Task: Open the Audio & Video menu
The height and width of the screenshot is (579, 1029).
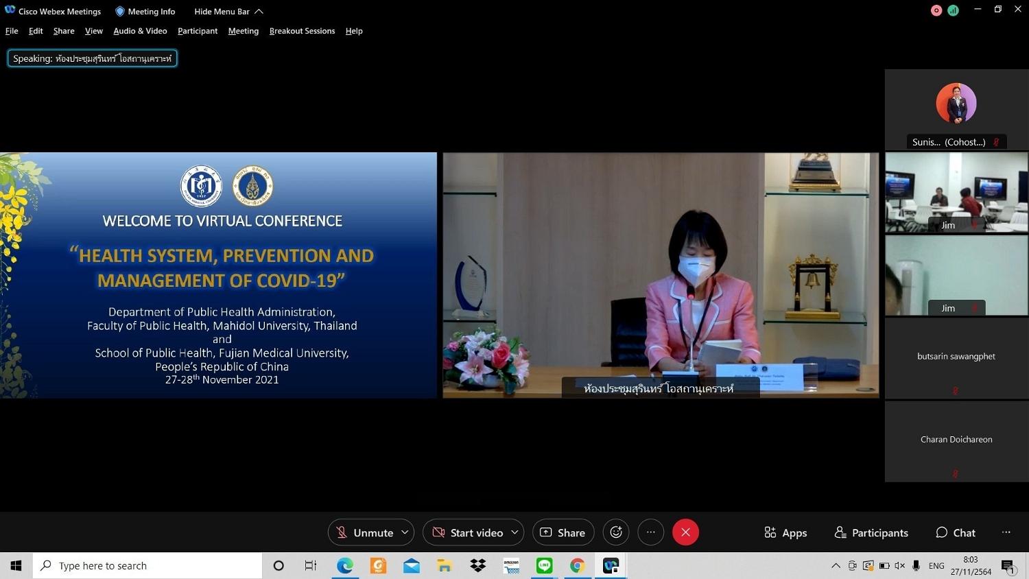Action: (140, 31)
